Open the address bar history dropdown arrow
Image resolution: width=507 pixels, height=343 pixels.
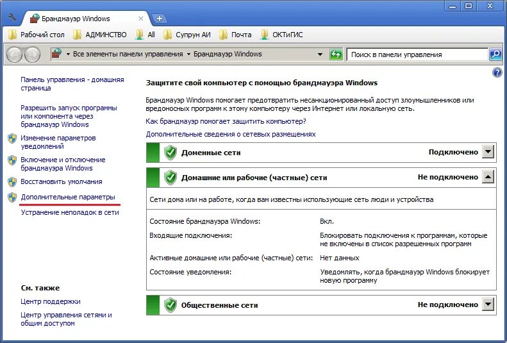pyautogui.click(x=320, y=54)
